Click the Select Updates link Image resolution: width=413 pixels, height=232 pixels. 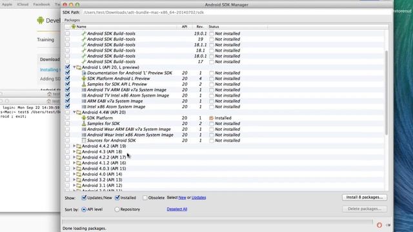click(199, 198)
